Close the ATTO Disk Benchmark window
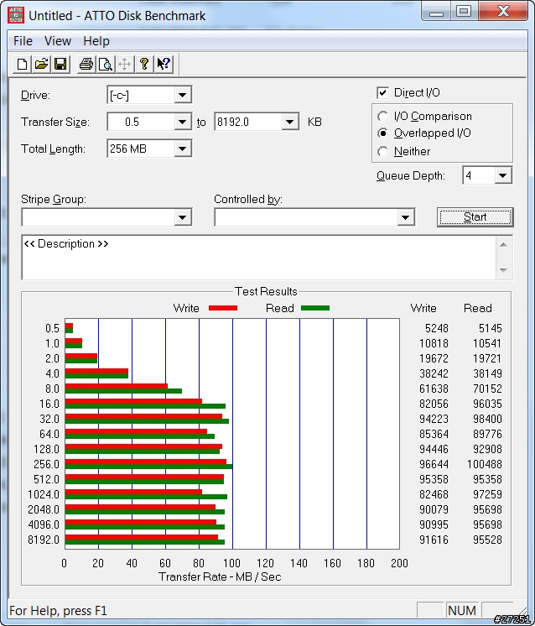Screen dimensions: 535x626 (x=503, y=11)
